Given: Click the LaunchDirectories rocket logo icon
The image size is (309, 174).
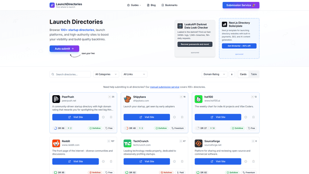Looking at the screenshot, I should pyautogui.click(x=52, y=5).
